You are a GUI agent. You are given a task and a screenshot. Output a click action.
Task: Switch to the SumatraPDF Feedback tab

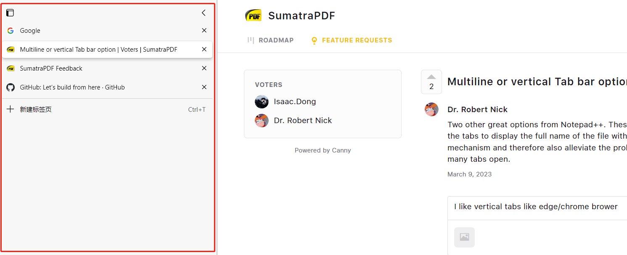point(107,68)
